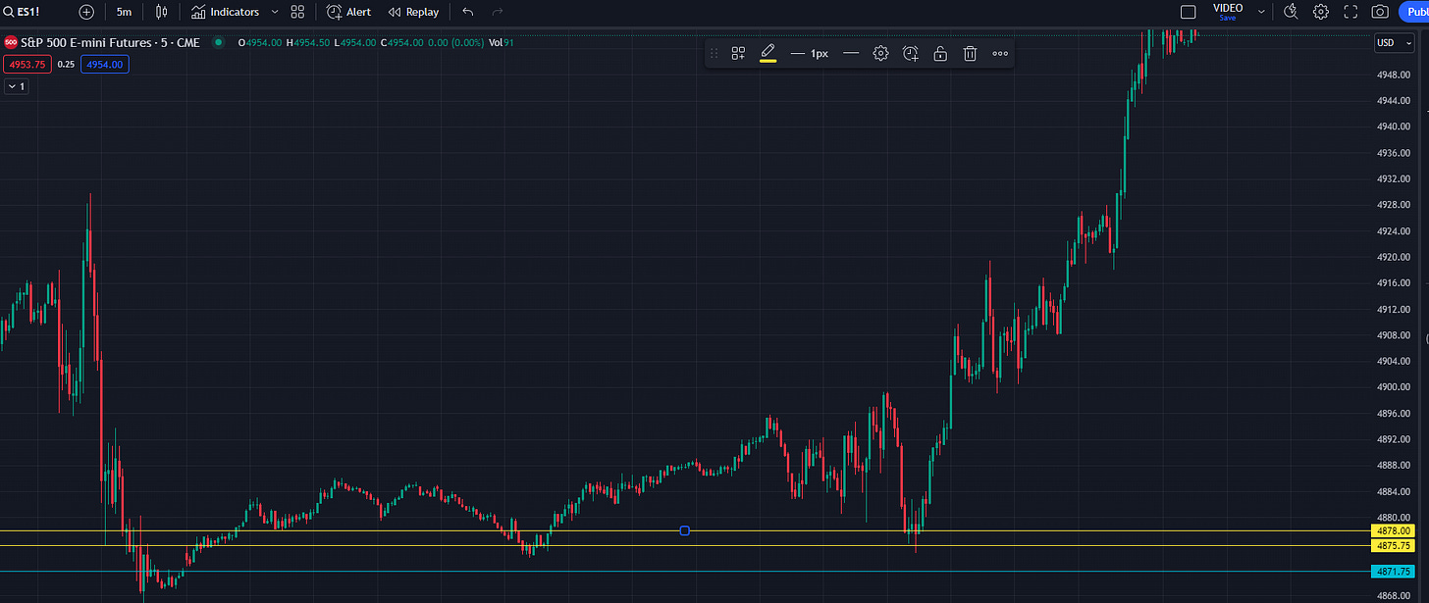Delete the selected drawing with trash icon
The height and width of the screenshot is (603, 1429).
tap(970, 54)
